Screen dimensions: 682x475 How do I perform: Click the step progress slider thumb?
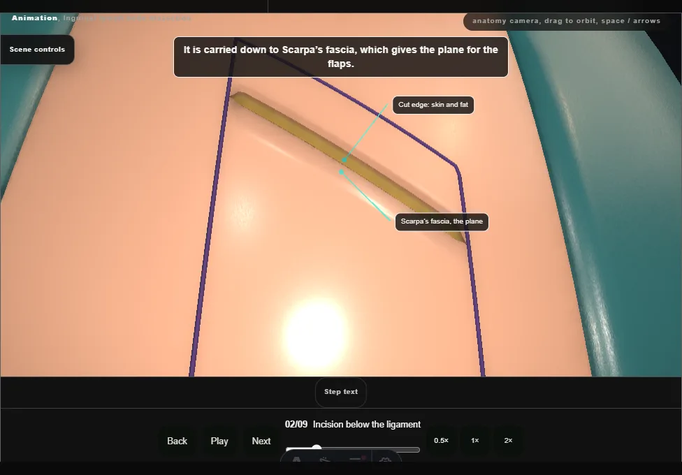click(317, 449)
